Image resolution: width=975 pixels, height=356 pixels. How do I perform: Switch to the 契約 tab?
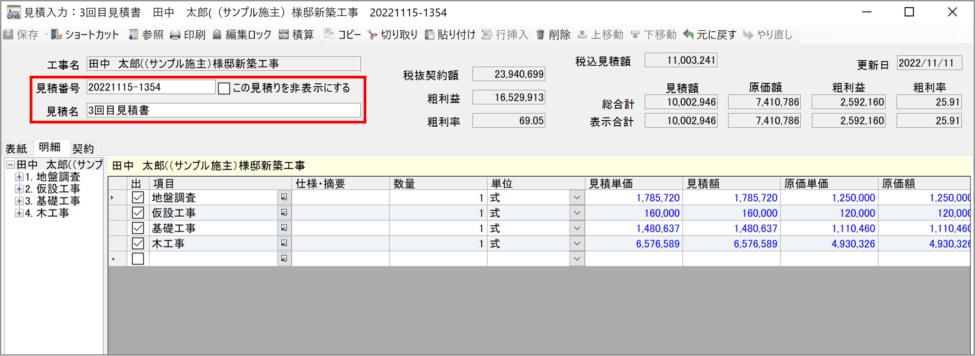point(83,149)
